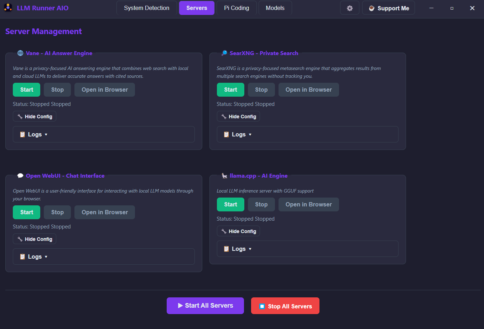The width and height of the screenshot is (484, 329).
Task: Toggle Hide Config for Vane
Action: click(x=35, y=117)
